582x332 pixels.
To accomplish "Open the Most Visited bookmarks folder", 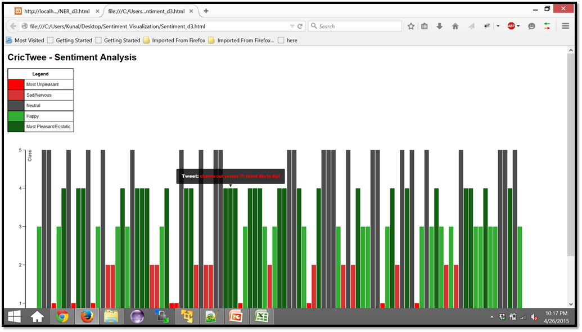I will (x=25, y=41).
